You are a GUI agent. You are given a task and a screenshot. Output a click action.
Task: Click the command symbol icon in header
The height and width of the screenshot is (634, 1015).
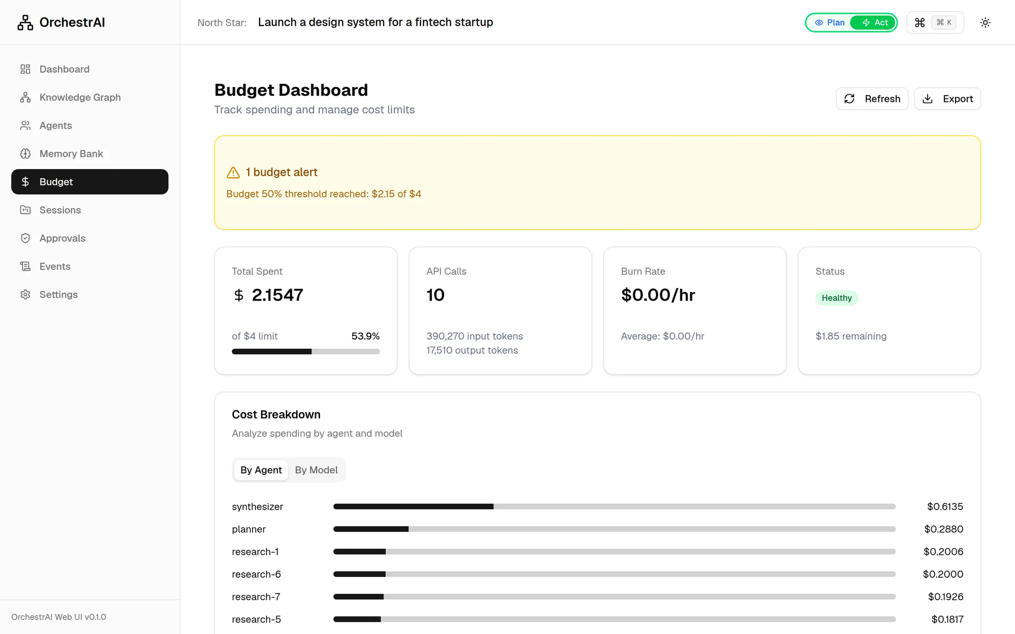(x=919, y=22)
